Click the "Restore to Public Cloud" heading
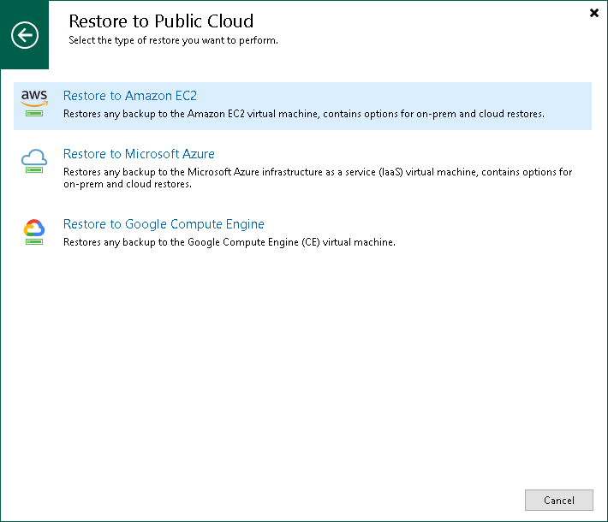This screenshot has width=608, height=522. point(161,21)
